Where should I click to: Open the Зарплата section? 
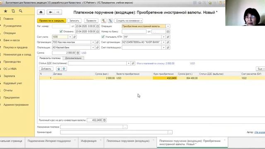[x=9, y=76]
